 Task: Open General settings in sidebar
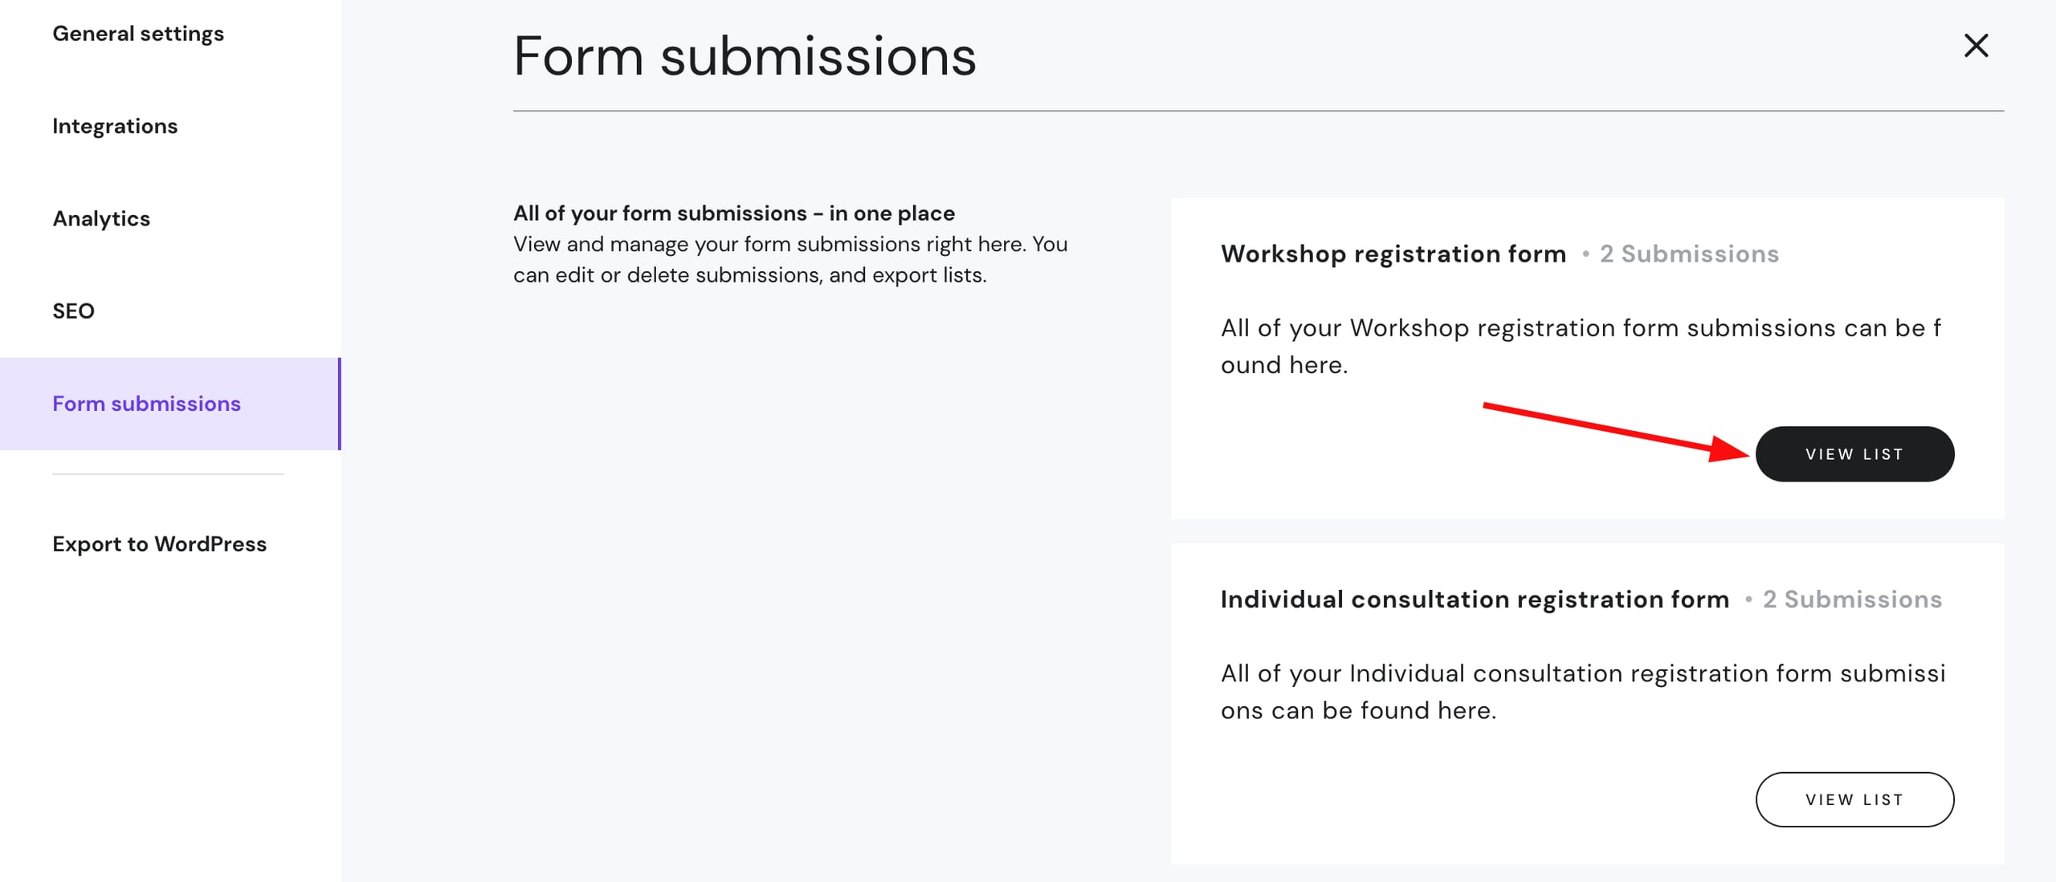[x=138, y=34]
